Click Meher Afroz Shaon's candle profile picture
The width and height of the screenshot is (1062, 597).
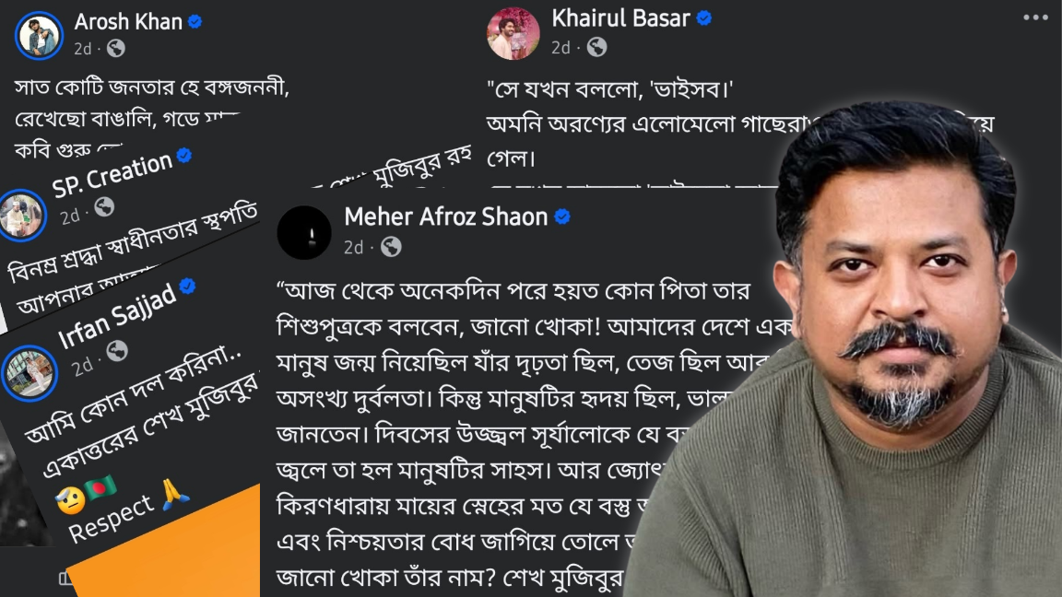[x=304, y=233]
